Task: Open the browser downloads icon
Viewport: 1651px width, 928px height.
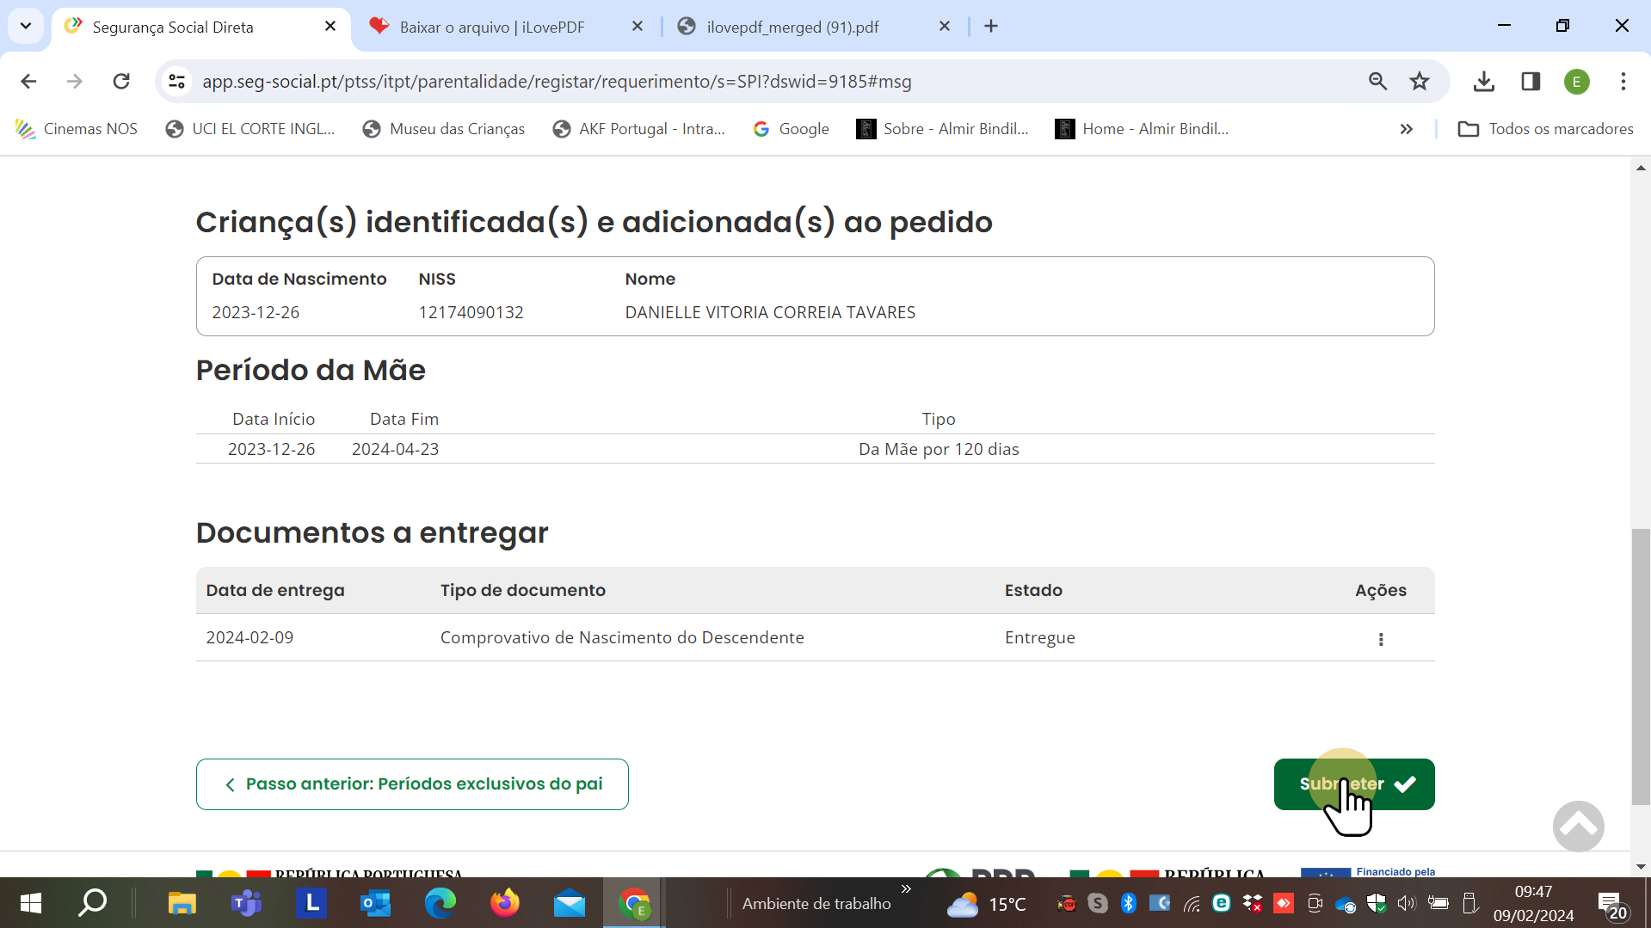Action: coord(1483,82)
